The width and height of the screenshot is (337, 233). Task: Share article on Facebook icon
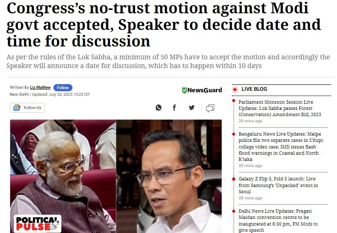(174, 107)
